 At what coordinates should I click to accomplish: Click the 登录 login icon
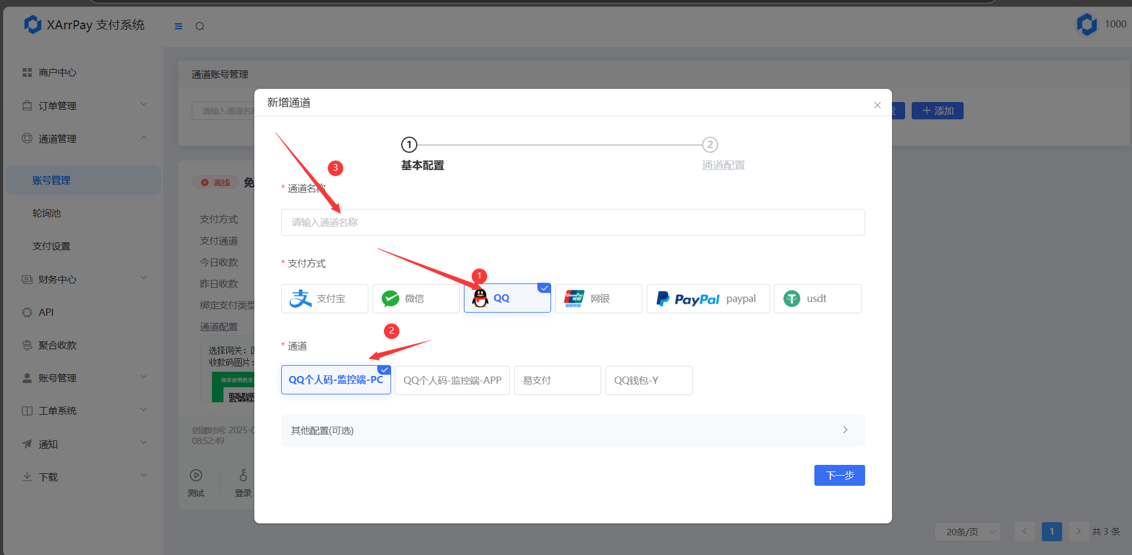(x=243, y=474)
